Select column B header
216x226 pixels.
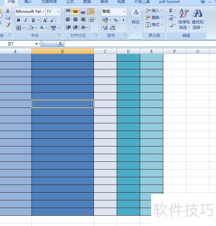[63, 51]
